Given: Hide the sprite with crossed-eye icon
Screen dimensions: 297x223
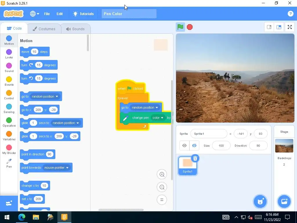Looking at the screenshot, I should [194, 146].
